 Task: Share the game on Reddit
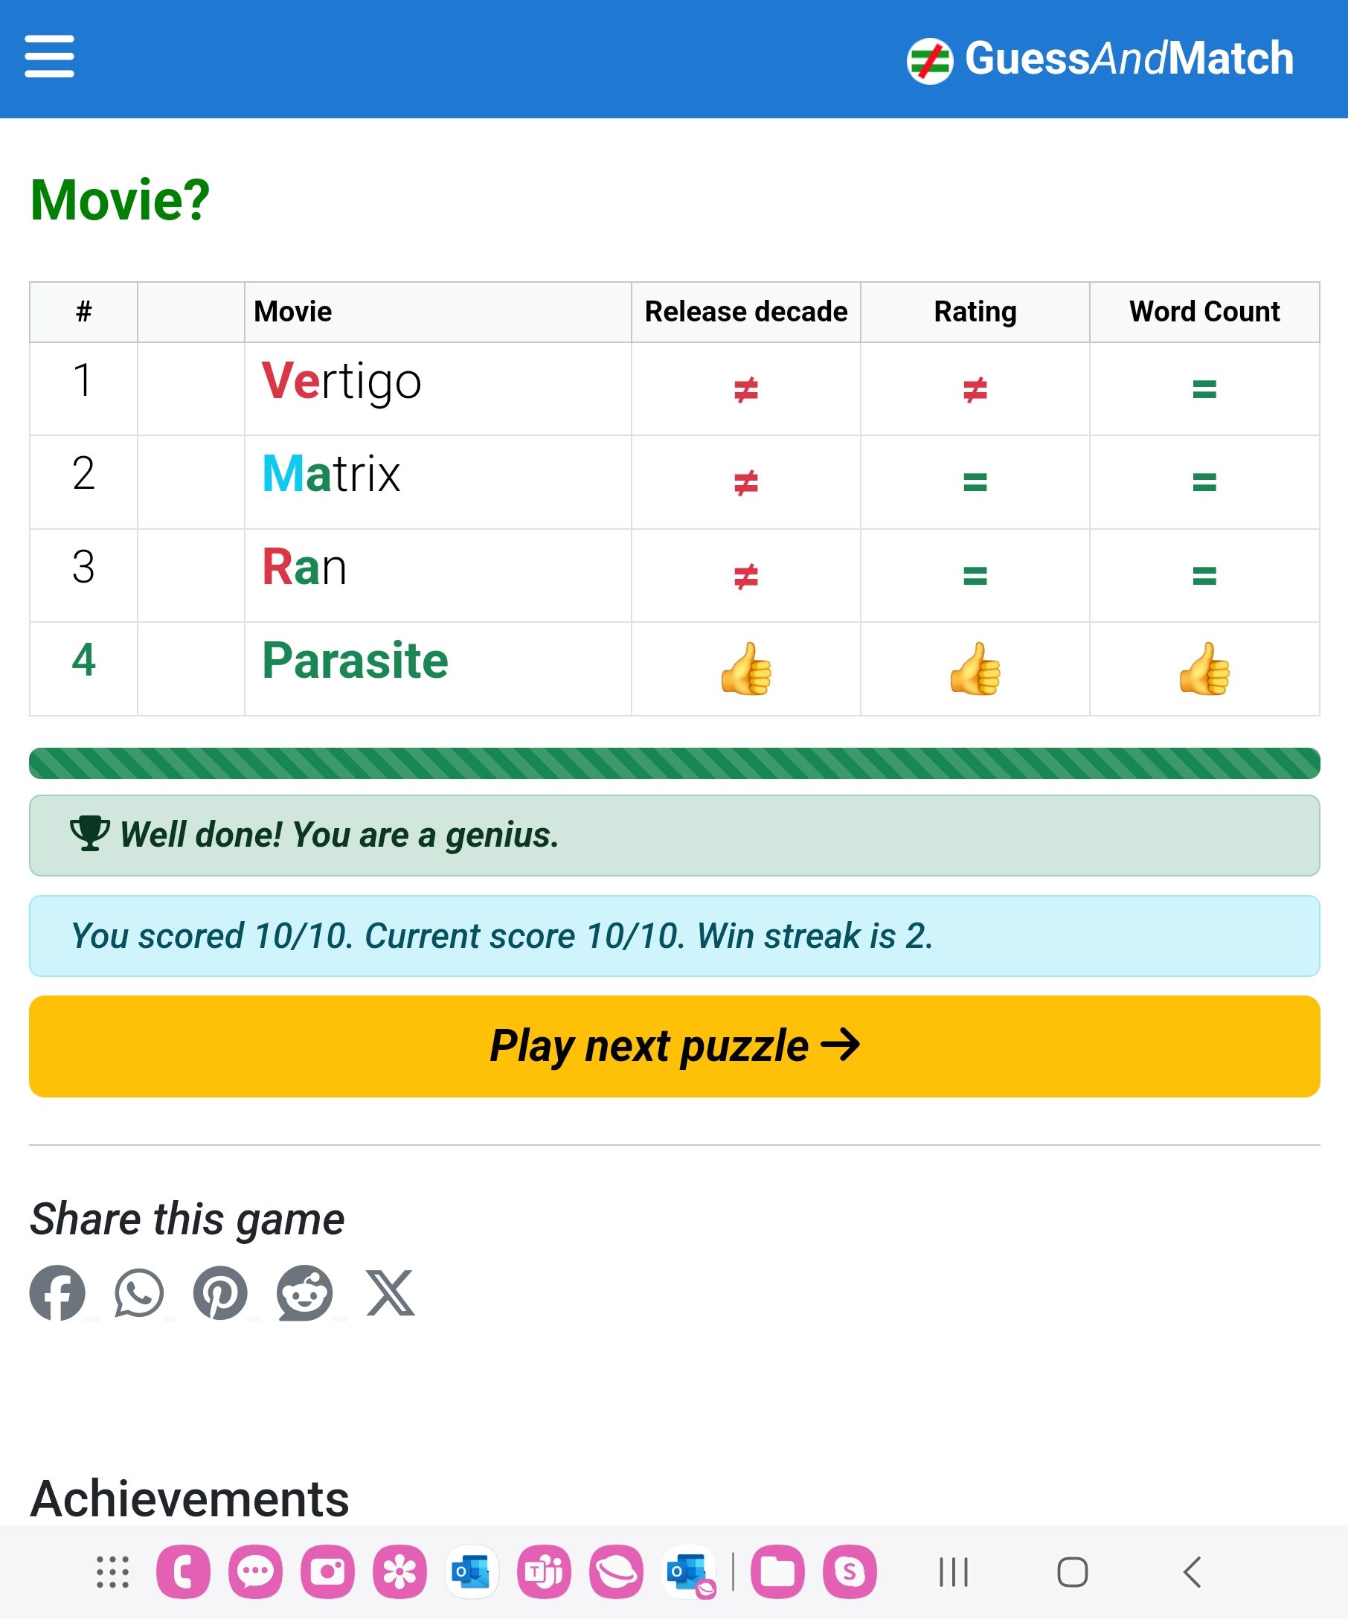pos(305,1293)
